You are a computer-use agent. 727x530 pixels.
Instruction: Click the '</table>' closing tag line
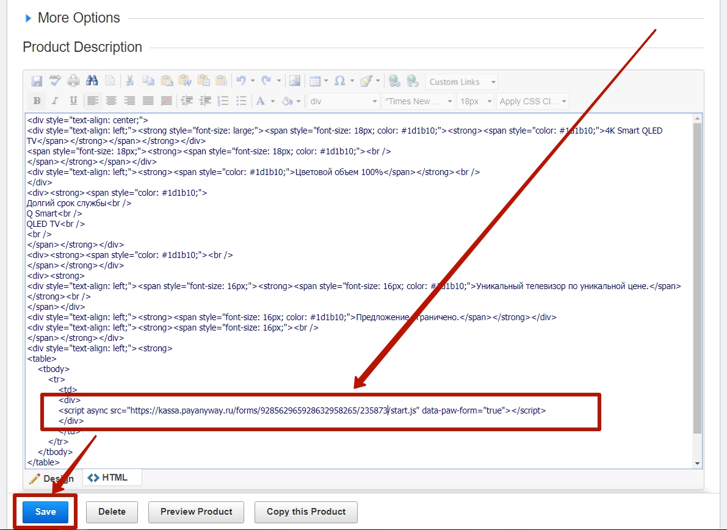[x=43, y=462]
